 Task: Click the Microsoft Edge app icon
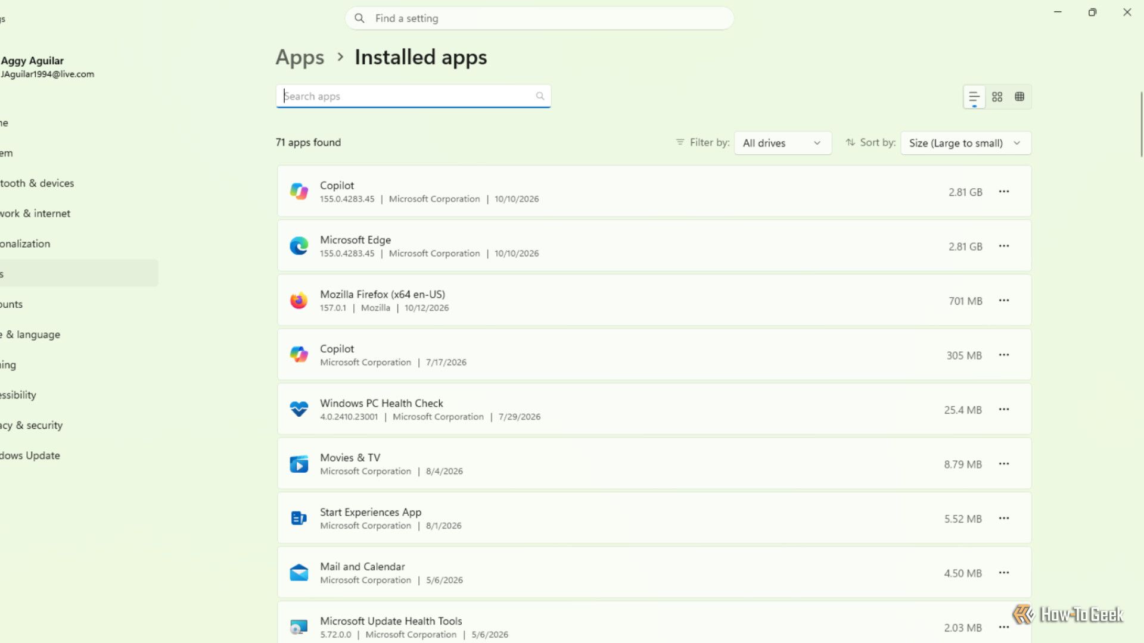point(299,246)
